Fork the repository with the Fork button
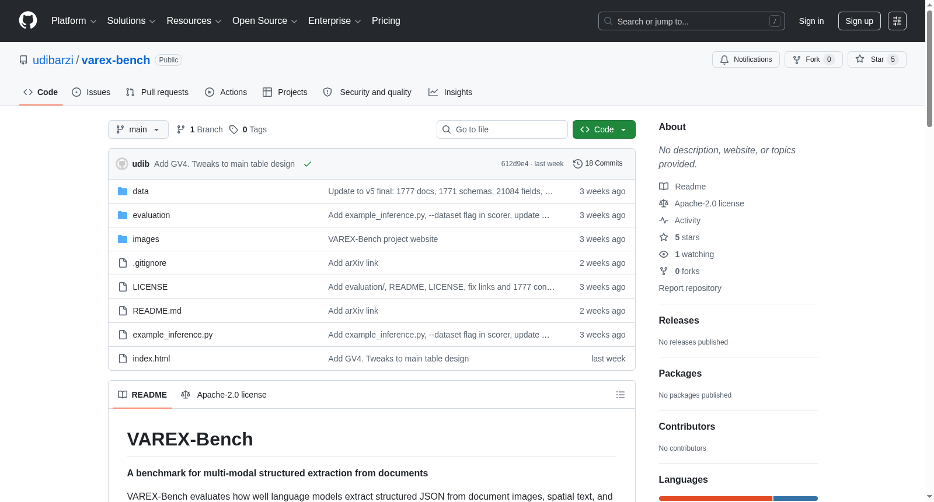The image size is (934, 502). (x=814, y=59)
